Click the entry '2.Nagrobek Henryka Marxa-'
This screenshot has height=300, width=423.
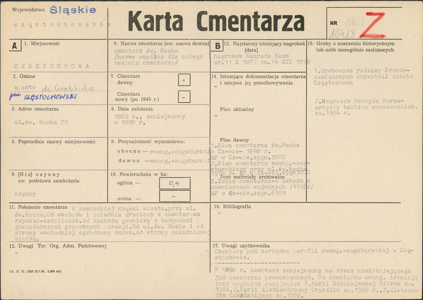pos(359,101)
